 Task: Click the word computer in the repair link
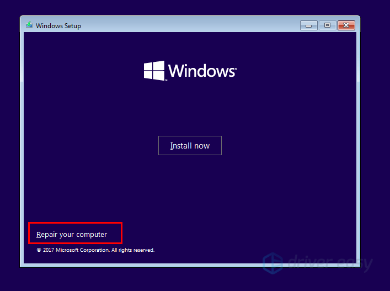point(92,235)
